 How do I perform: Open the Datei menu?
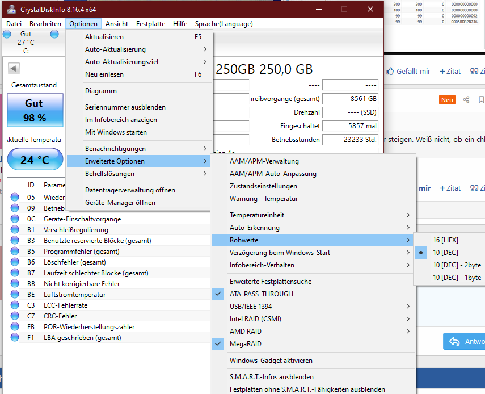(x=14, y=24)
